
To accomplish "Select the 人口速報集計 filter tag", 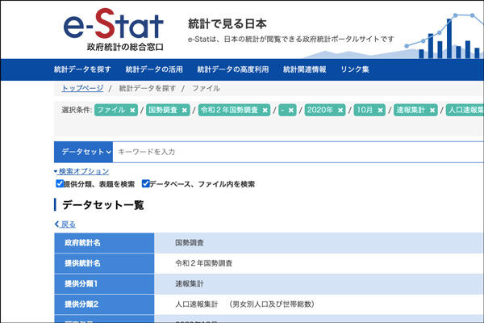I will tap(465, 110).
